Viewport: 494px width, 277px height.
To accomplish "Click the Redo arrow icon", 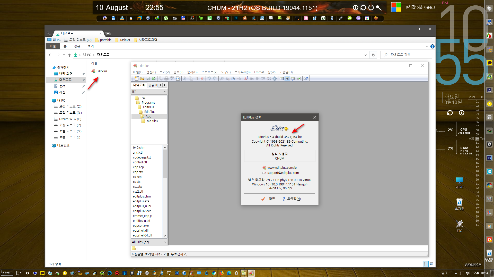I will [x=215, y=78].
